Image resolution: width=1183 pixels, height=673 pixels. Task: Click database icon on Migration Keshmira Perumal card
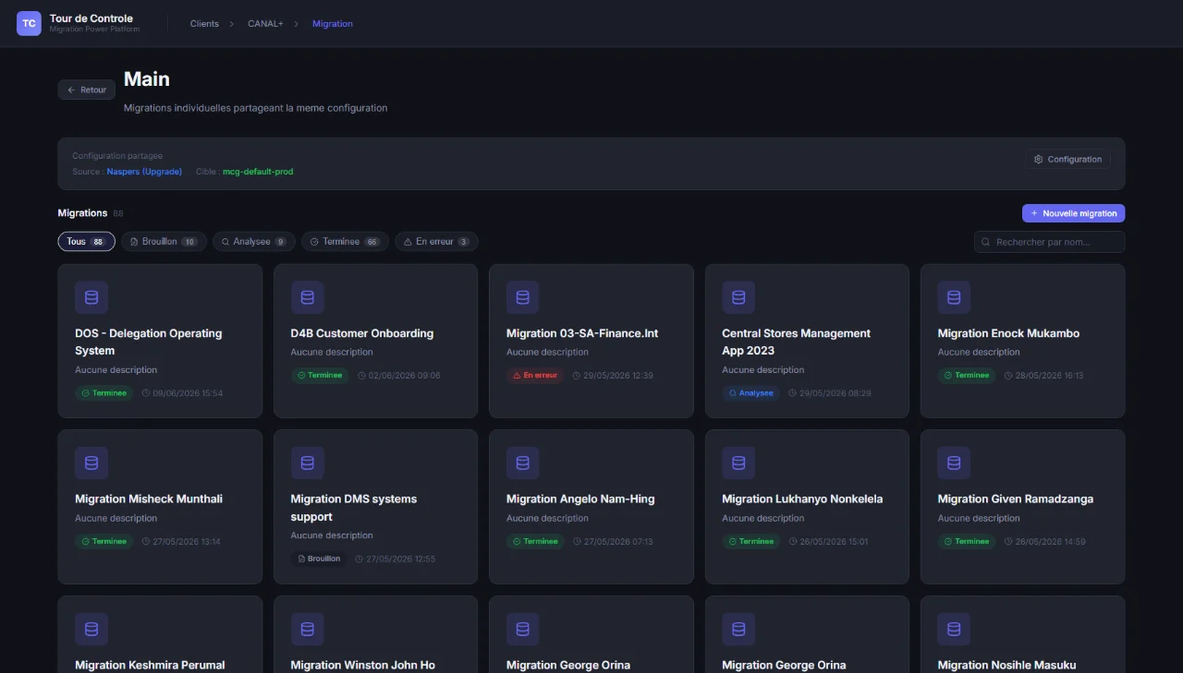click(91, 629)
